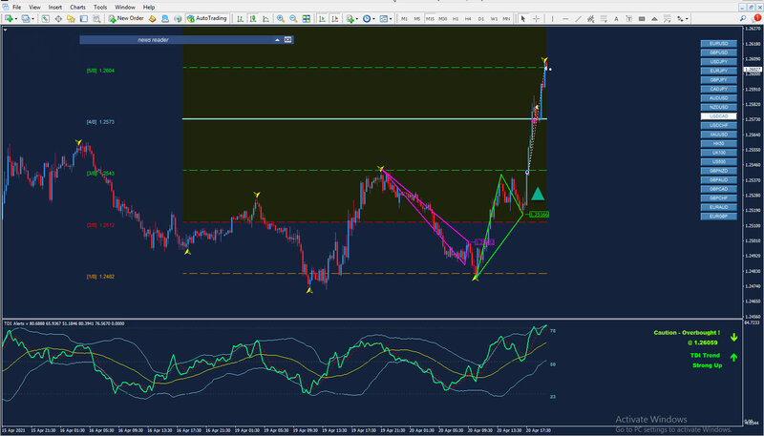Collapse the news reader panel arrow
The image size is (764, 436).
pos(277,40)
